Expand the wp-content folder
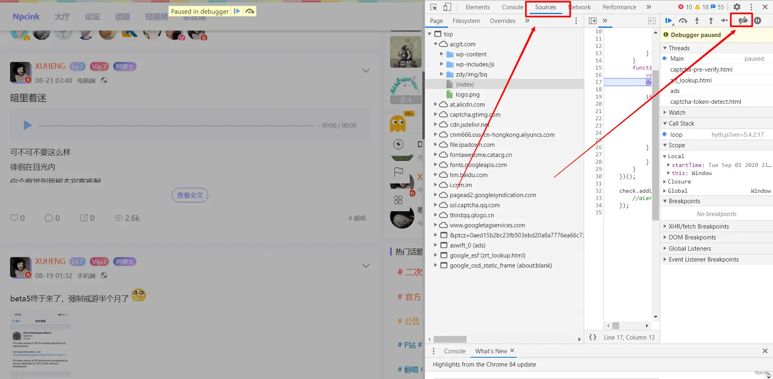 [x=442, y=54]
